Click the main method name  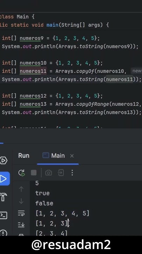click(52, 25)
